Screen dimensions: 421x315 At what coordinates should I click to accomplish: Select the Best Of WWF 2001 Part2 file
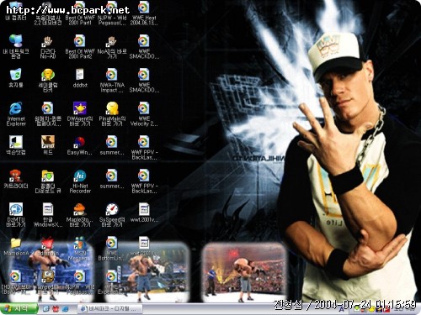pos(80,46)
